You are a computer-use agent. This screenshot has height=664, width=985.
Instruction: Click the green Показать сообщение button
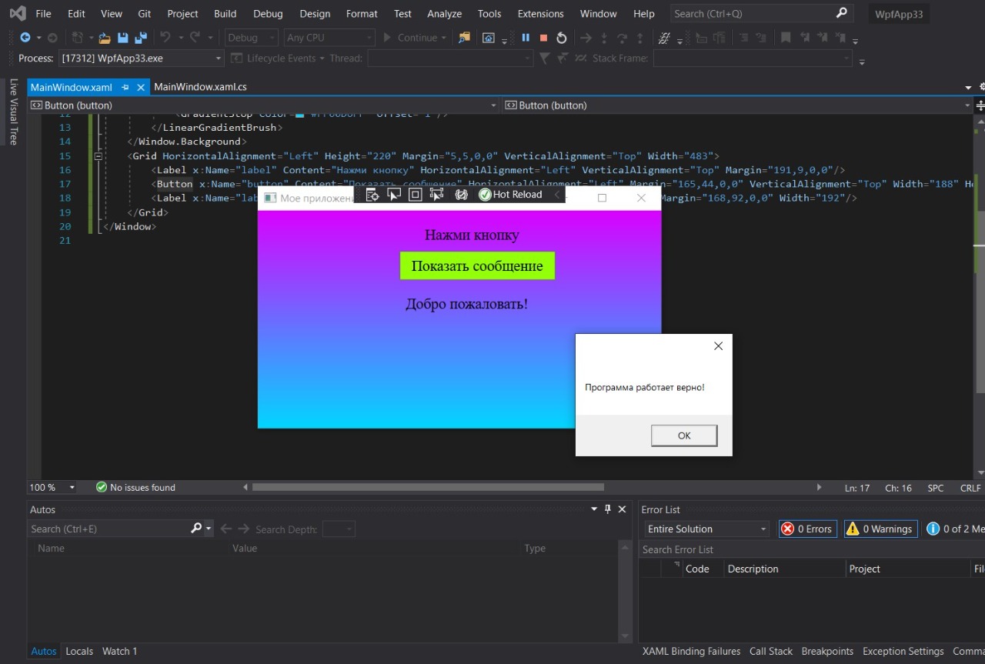(x=477, y=266)
